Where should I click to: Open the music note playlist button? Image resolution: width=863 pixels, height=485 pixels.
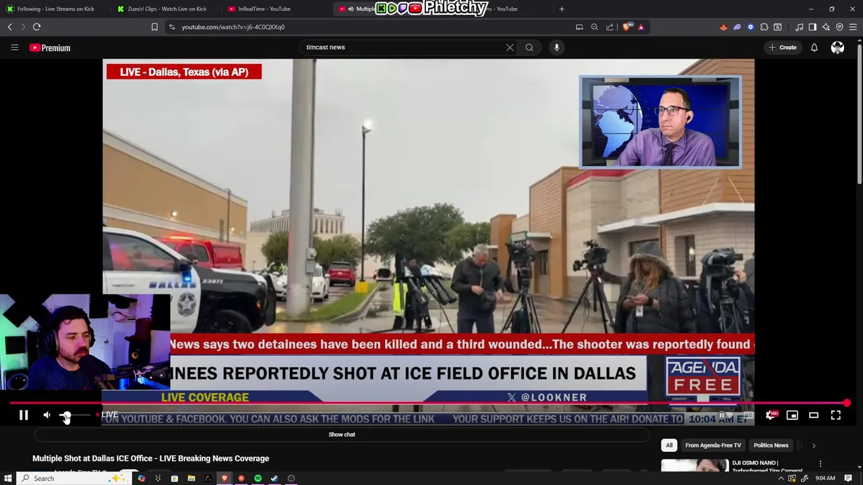click(x=799, y=27)
